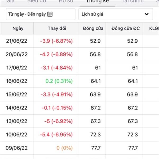Switch to the Giá tab

click(x=10, y=1)
